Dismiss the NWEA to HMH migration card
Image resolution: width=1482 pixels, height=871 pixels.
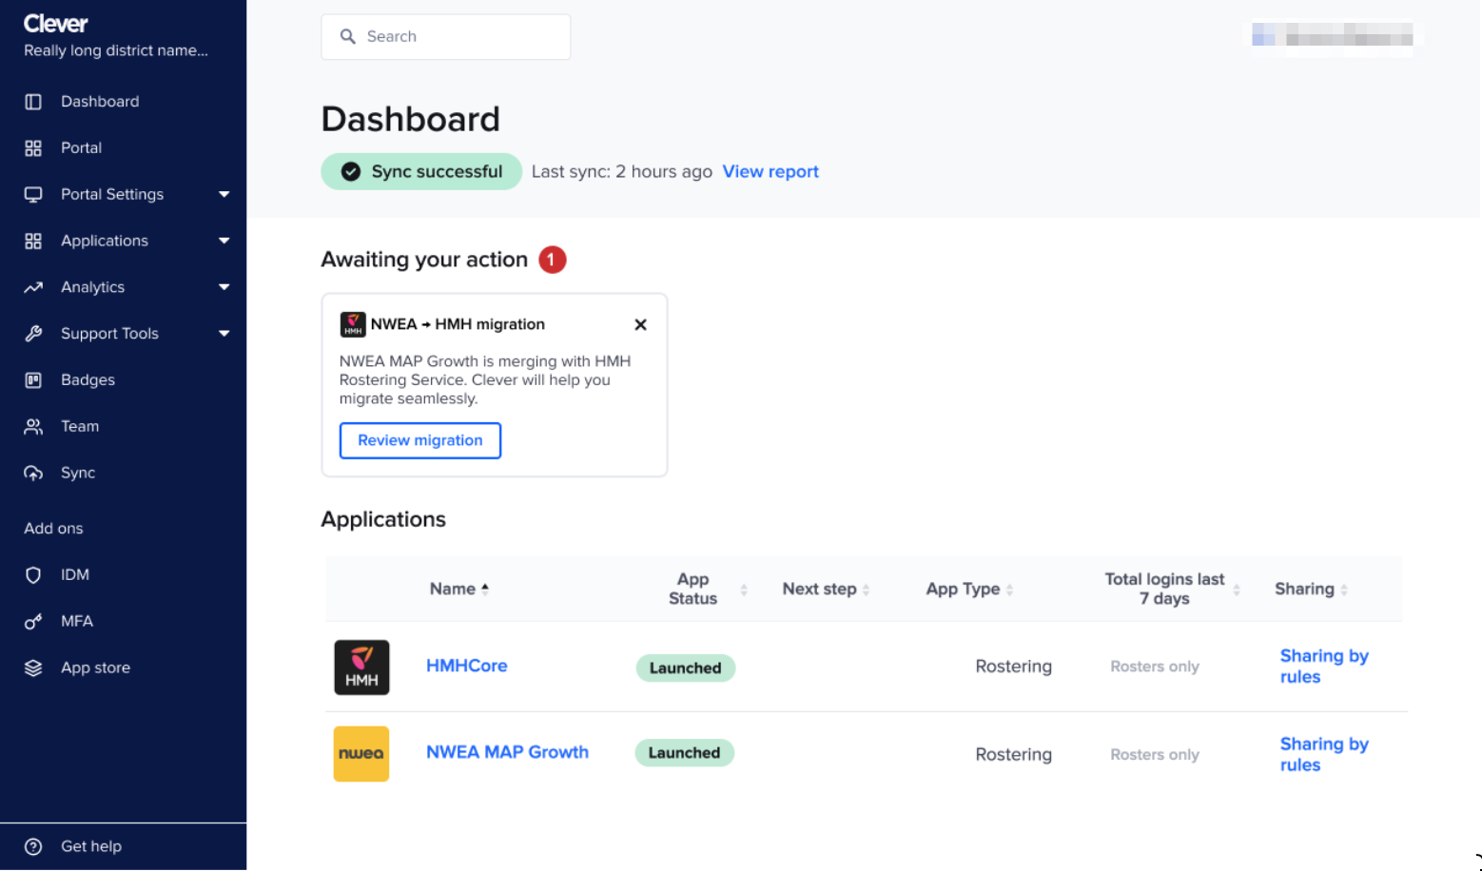[x=641, y=325]
